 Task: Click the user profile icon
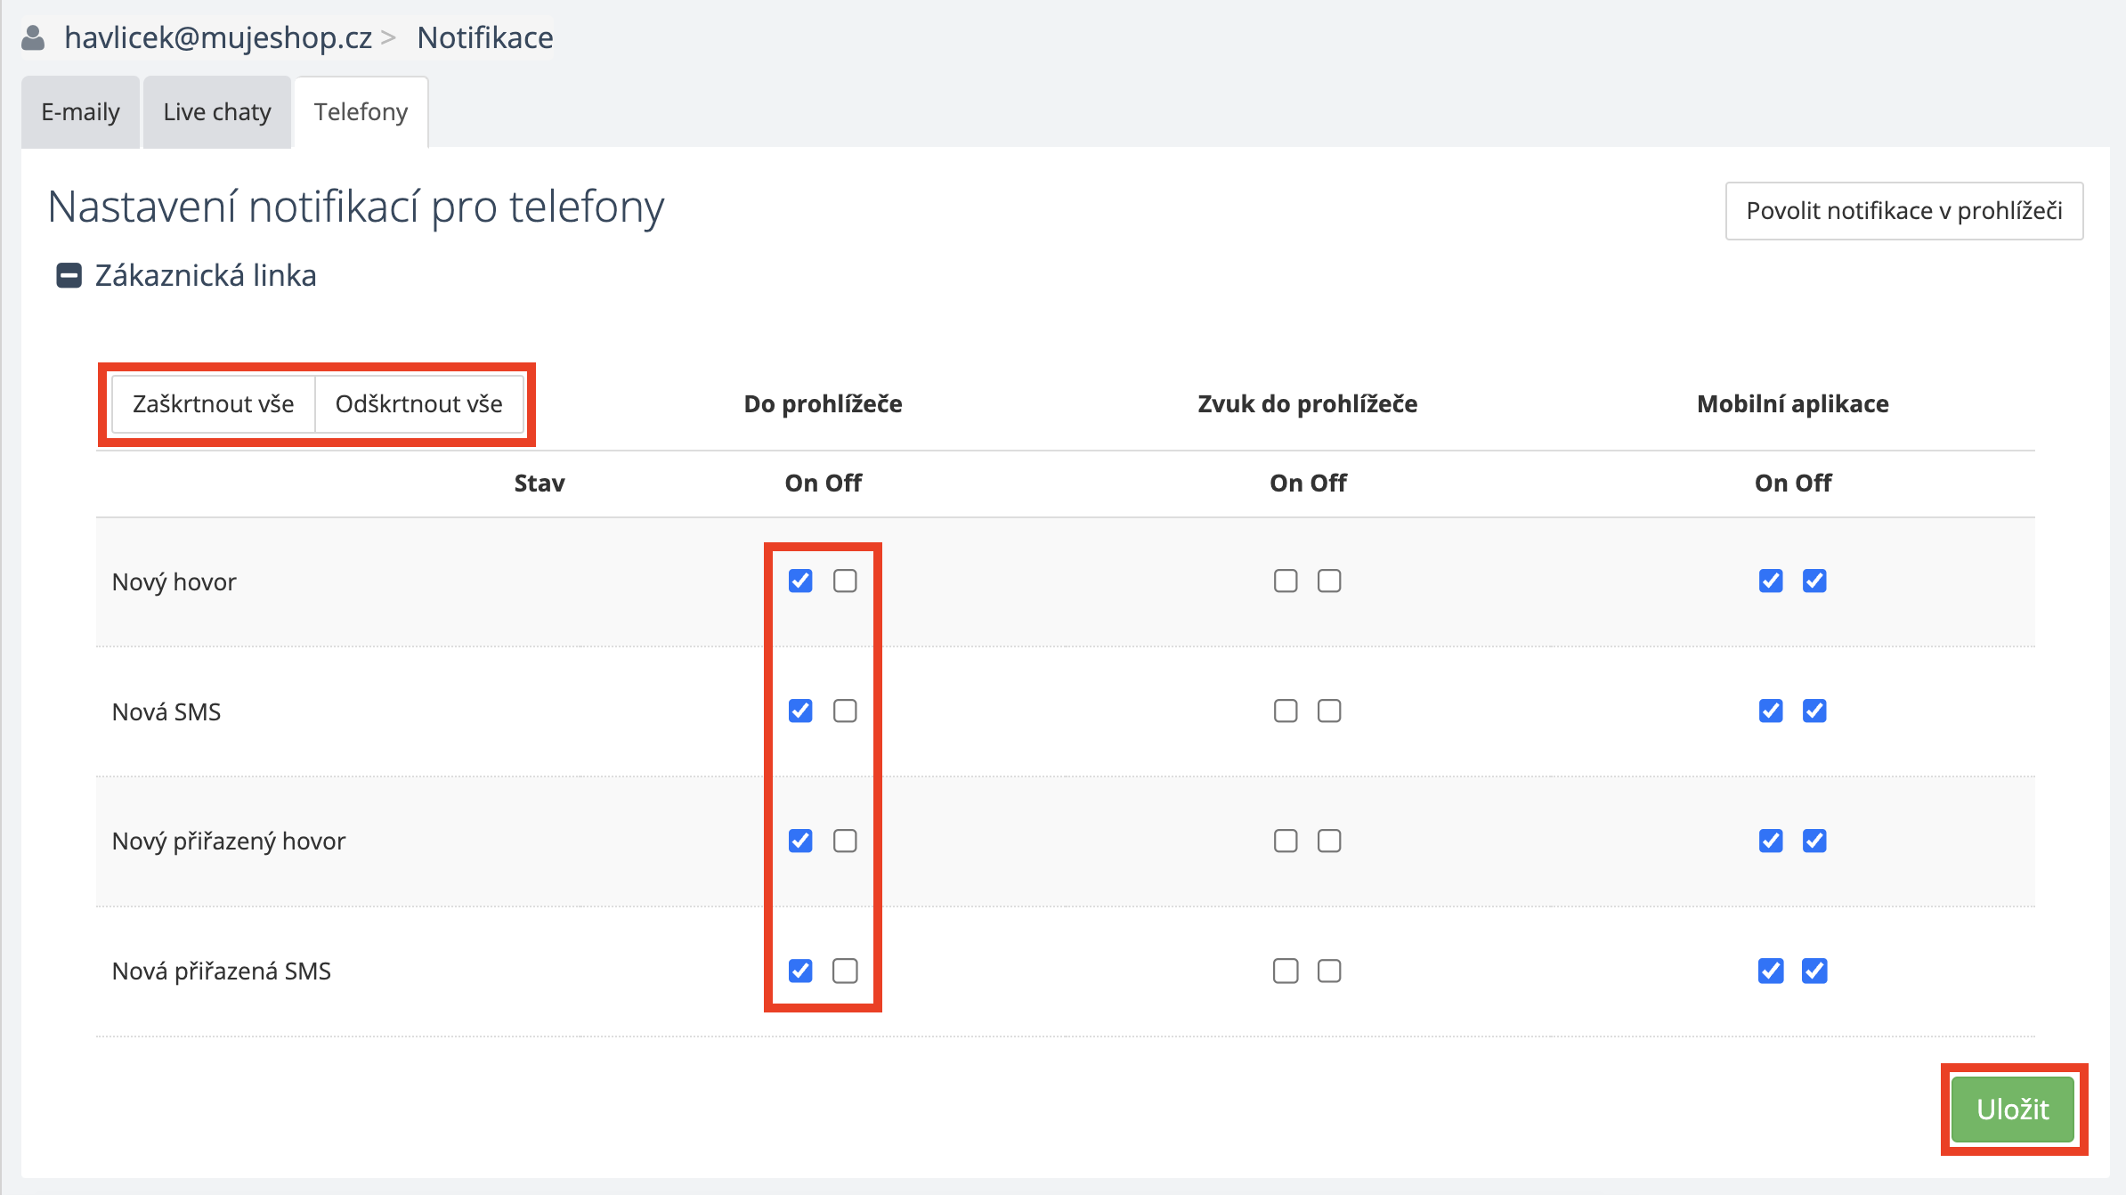click(33, 38)
